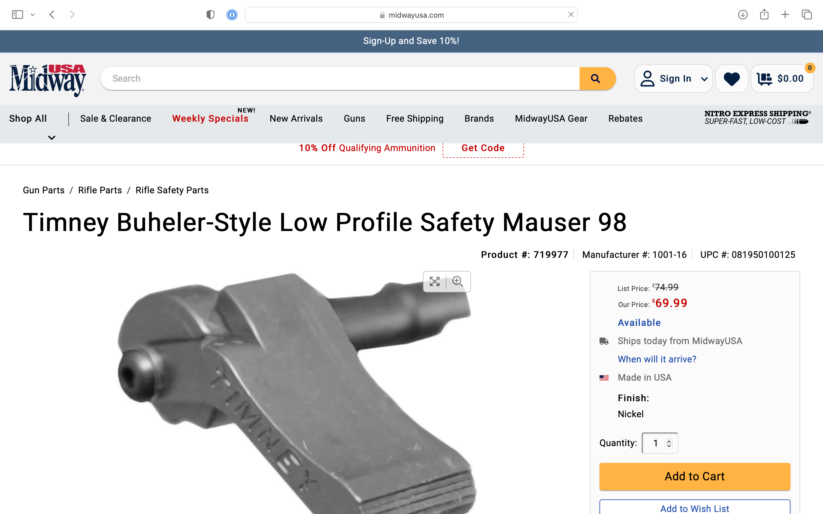Screen dimensions: 823x514
Task: Open Rifle Safety Parts breadcrumb link
Action: 172,190
